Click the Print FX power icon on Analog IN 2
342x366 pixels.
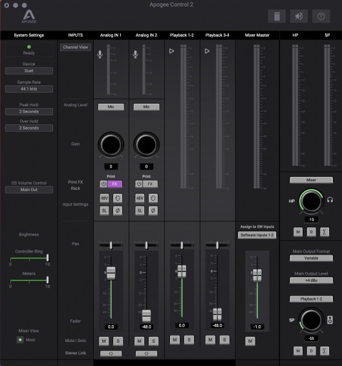pyautogui.click(x=139, y=184)
